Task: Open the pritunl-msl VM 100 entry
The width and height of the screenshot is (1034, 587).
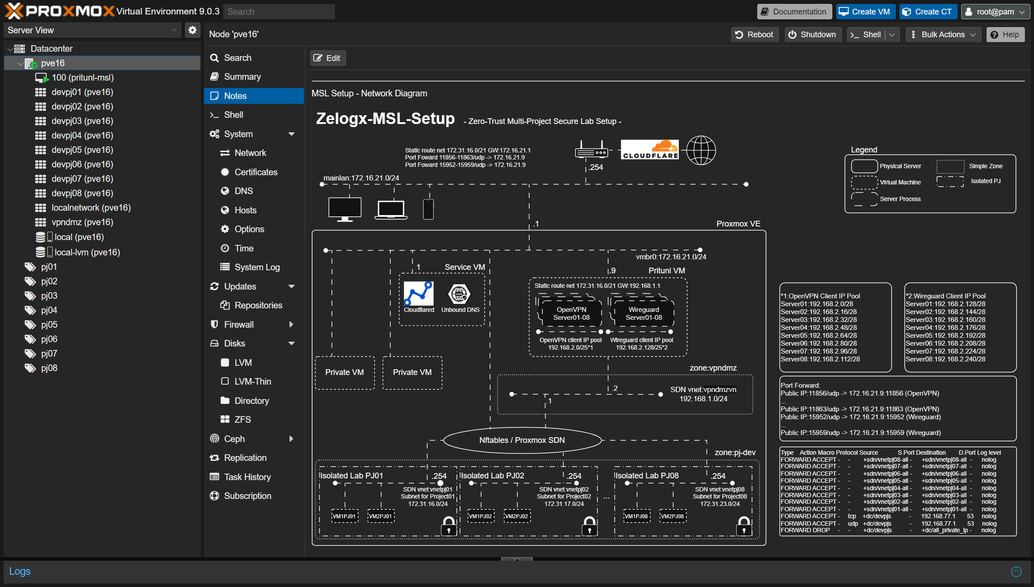Action: click(82, 78)
